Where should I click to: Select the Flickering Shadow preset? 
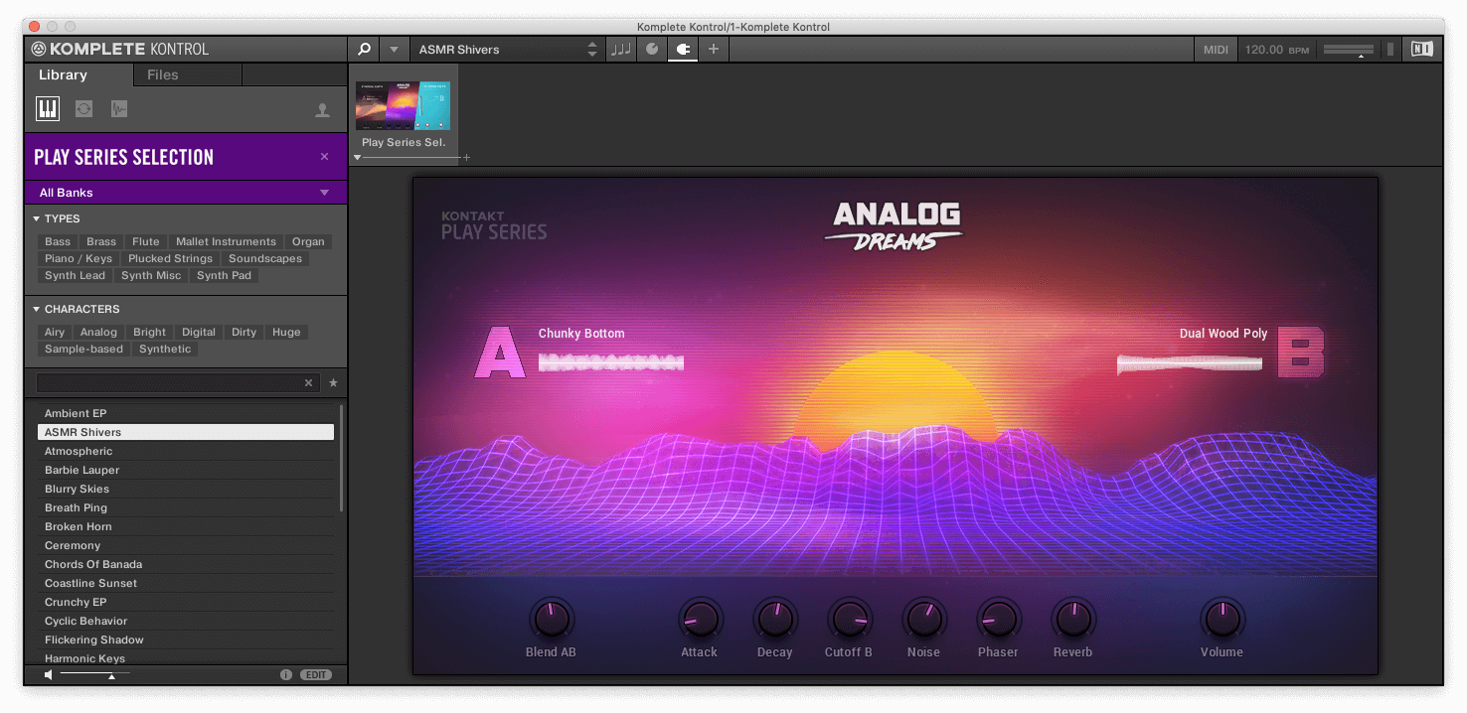[186, 640]
